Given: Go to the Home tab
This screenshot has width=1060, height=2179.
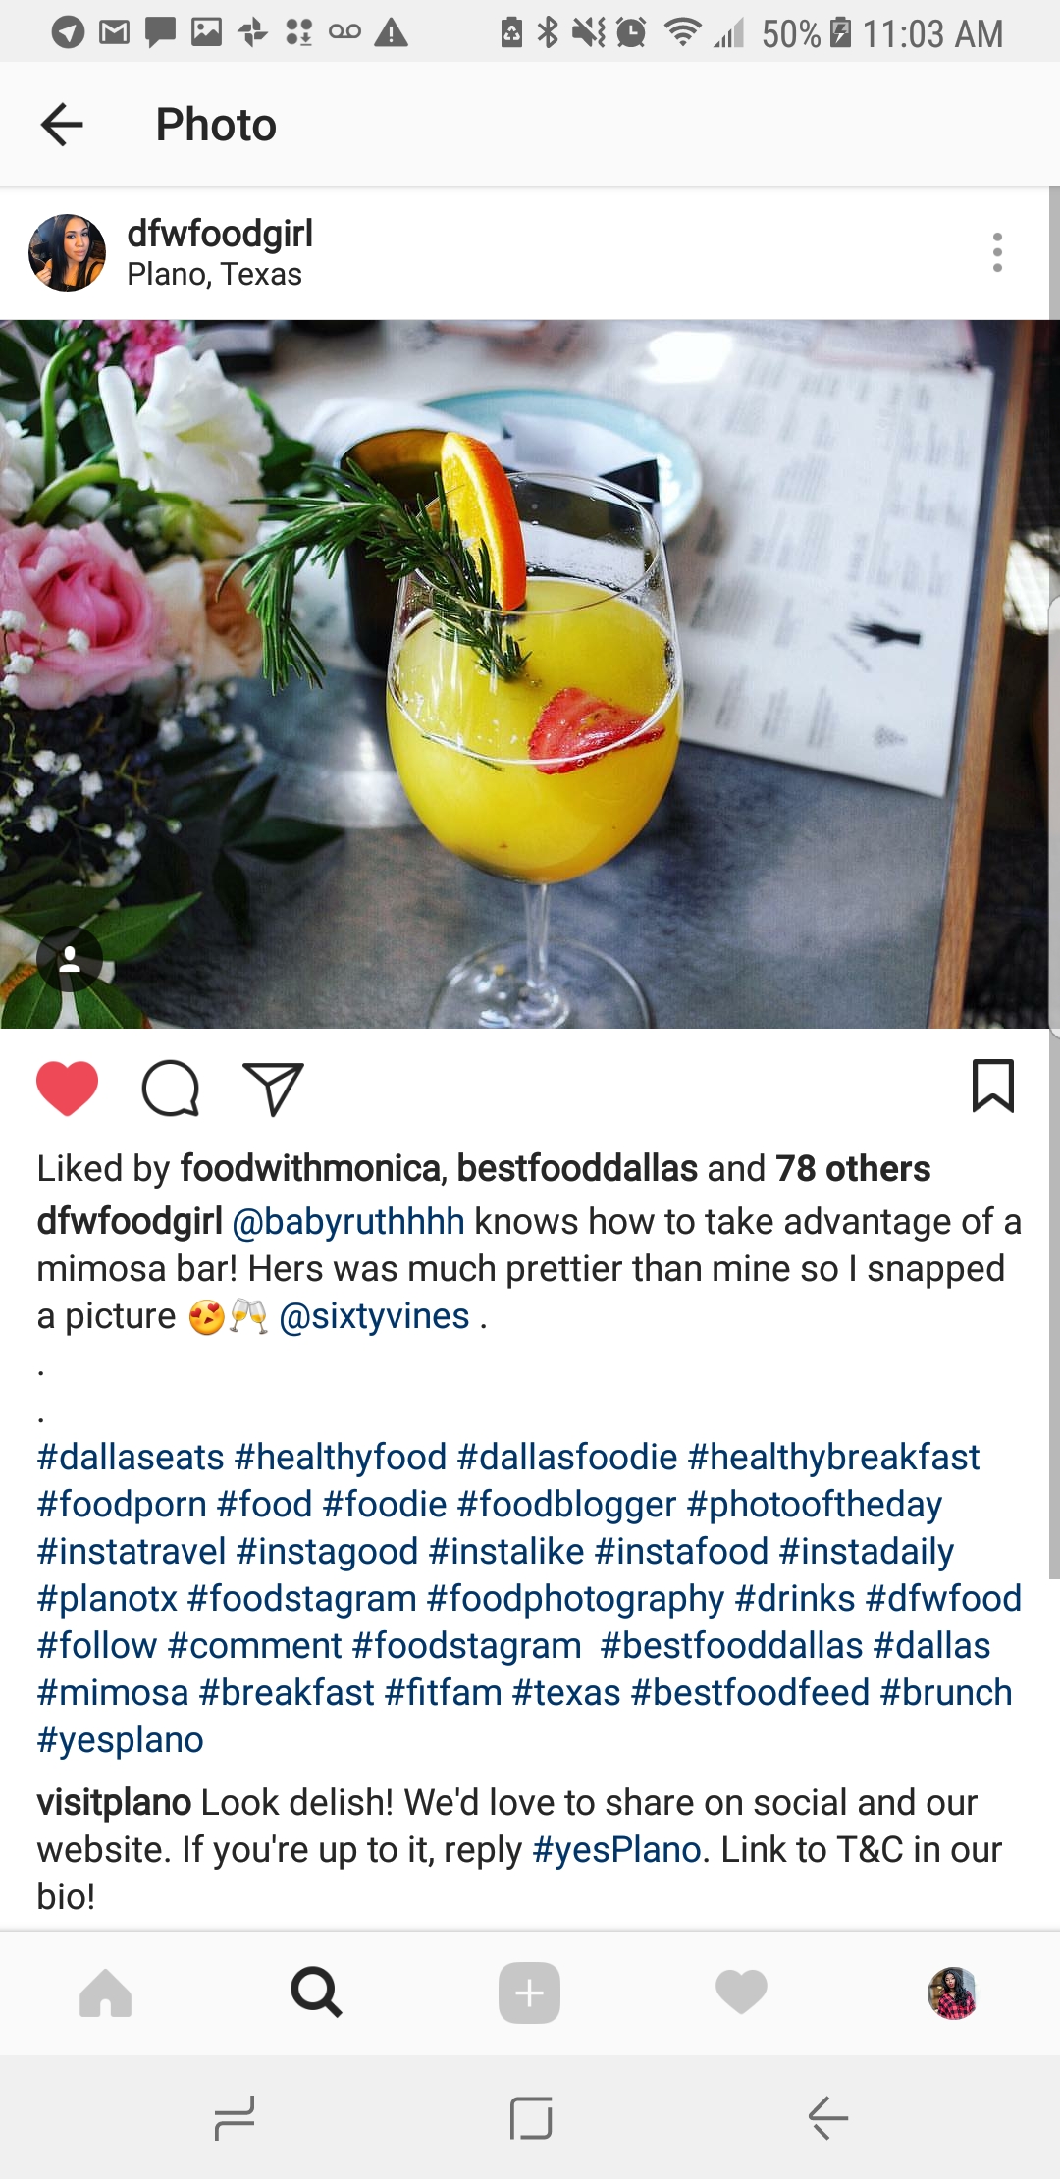Looking at the screenshot, I should point(106,1993).
